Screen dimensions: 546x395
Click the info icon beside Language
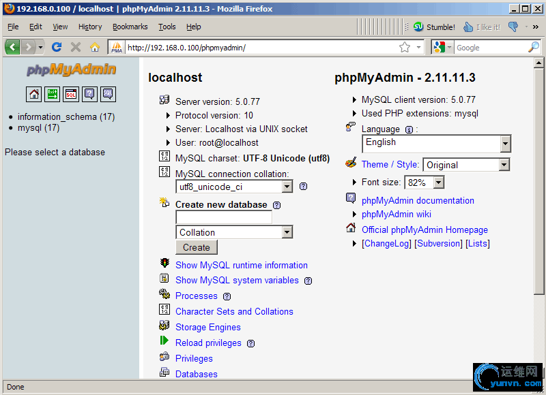pos(409,129)
